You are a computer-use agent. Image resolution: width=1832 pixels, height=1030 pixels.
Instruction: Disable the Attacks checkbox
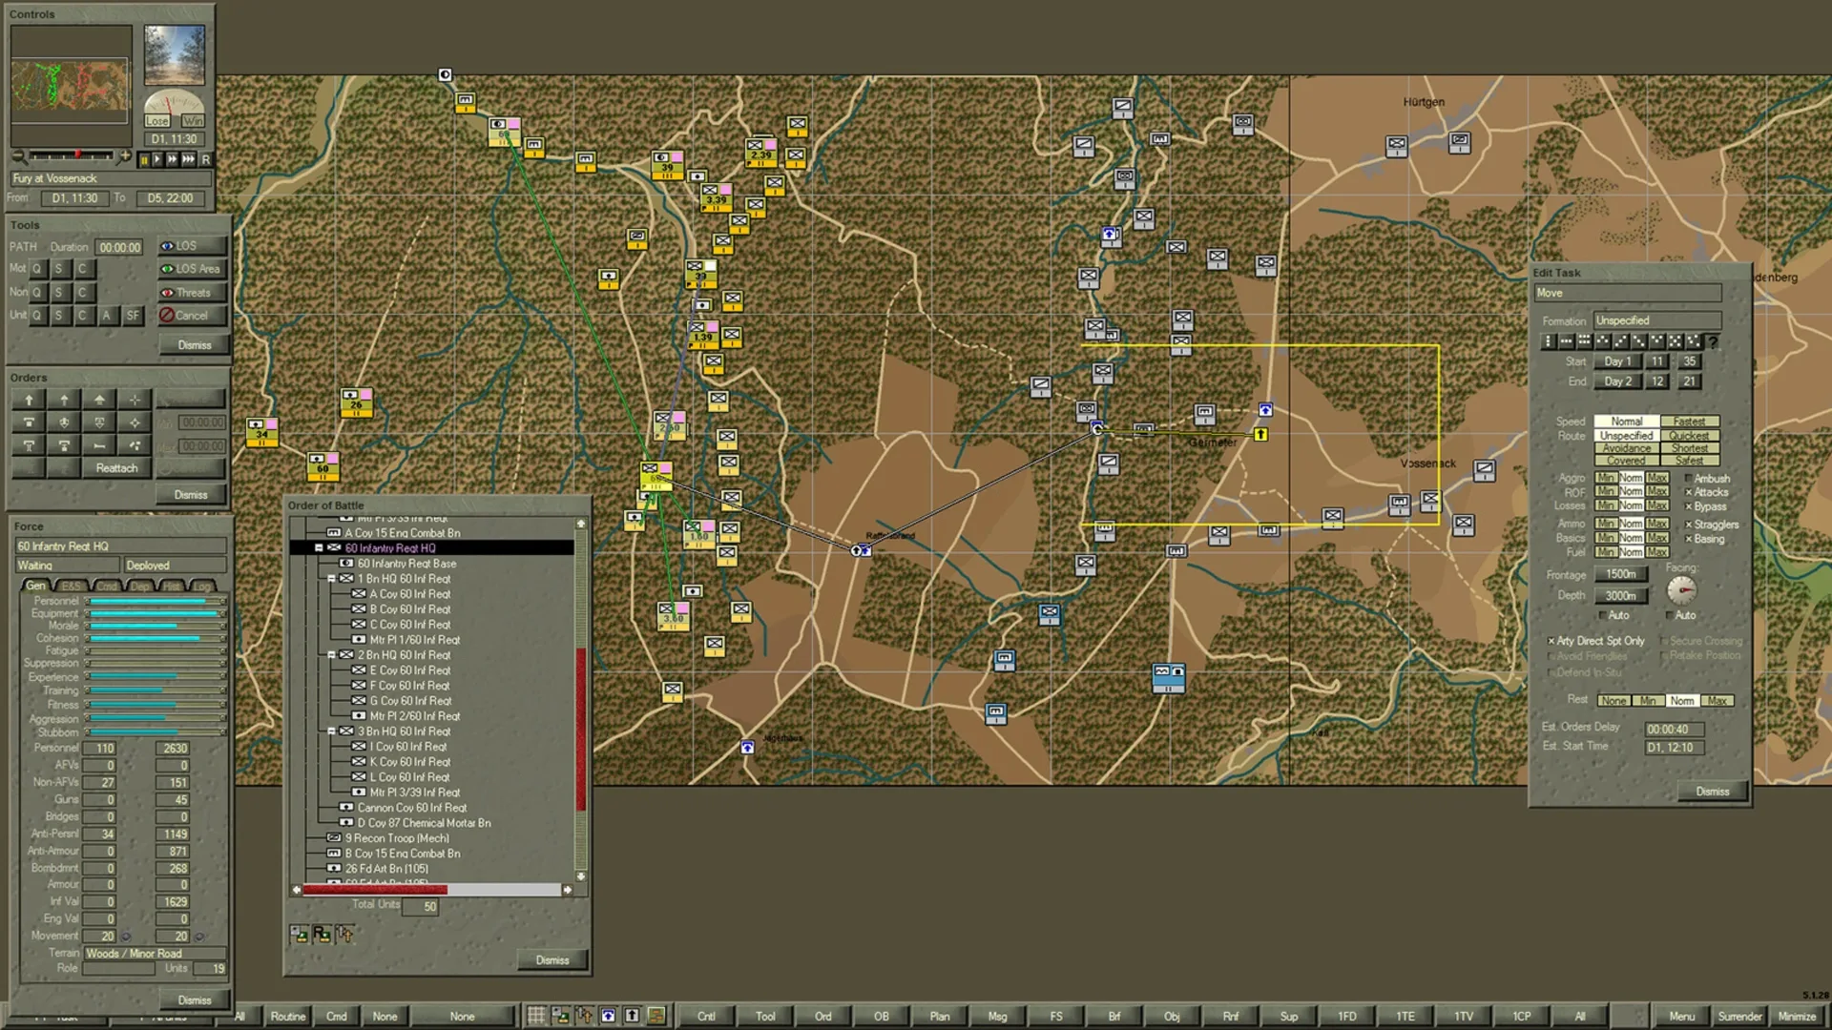tap(1690, 492)
